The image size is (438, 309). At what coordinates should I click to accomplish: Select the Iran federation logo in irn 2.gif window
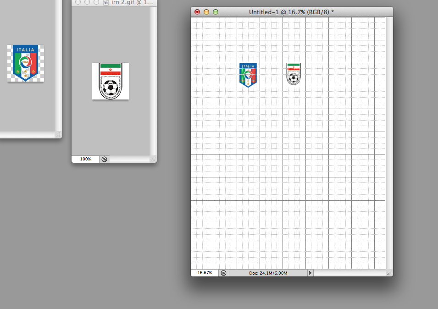click(x=111, y=81)
